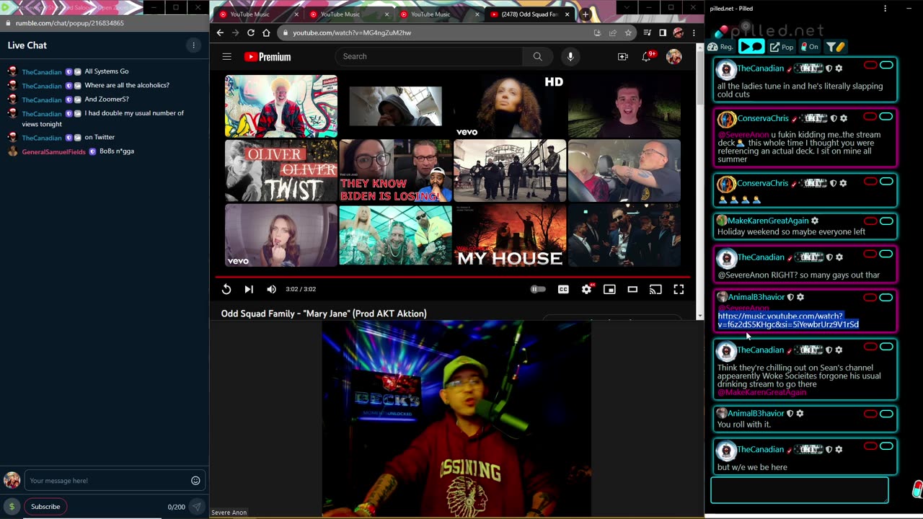Toggle cyan pill on 'You roll with it' message
Viewport: 923px width, 519px height.
point(886,414)
